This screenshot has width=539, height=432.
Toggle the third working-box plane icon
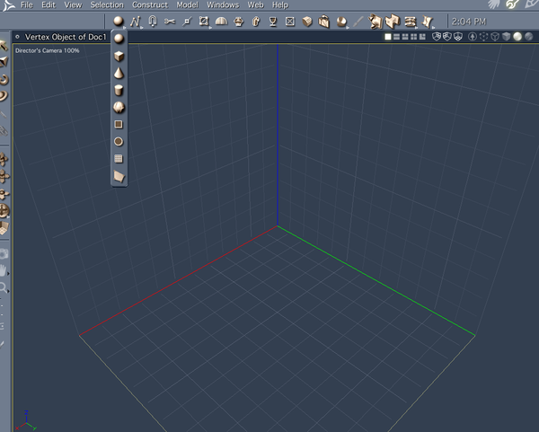pyautogui.click(x=458, y=37)
